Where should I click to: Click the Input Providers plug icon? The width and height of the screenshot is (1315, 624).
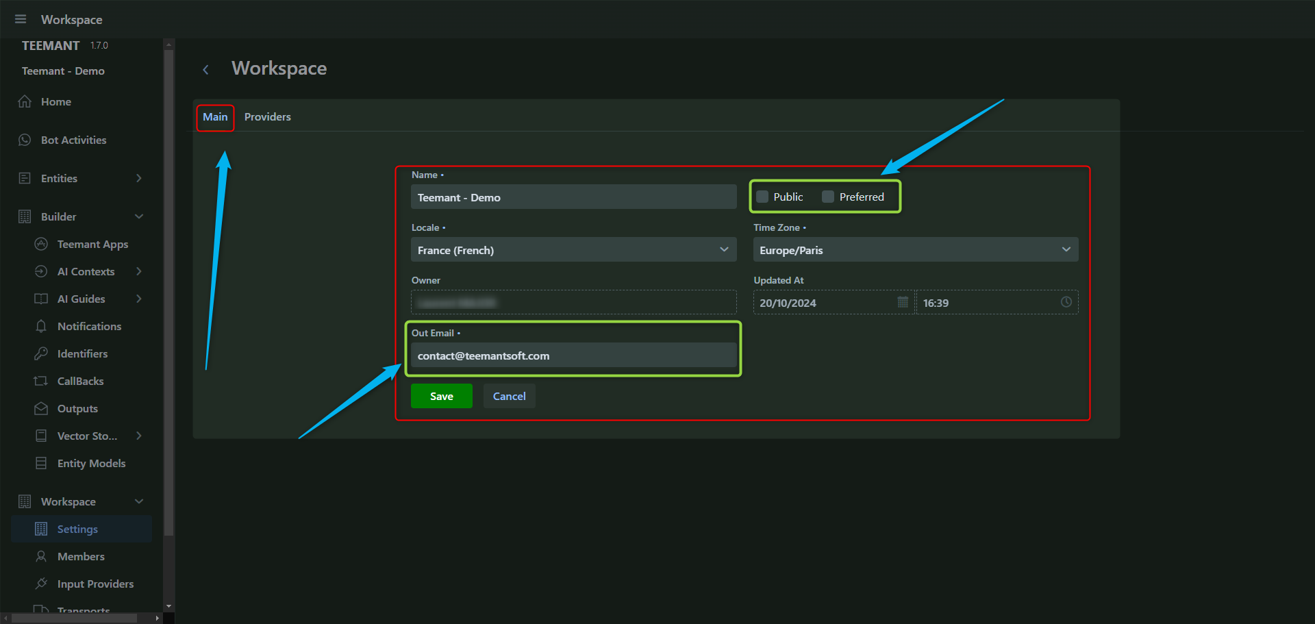[41, 584]
